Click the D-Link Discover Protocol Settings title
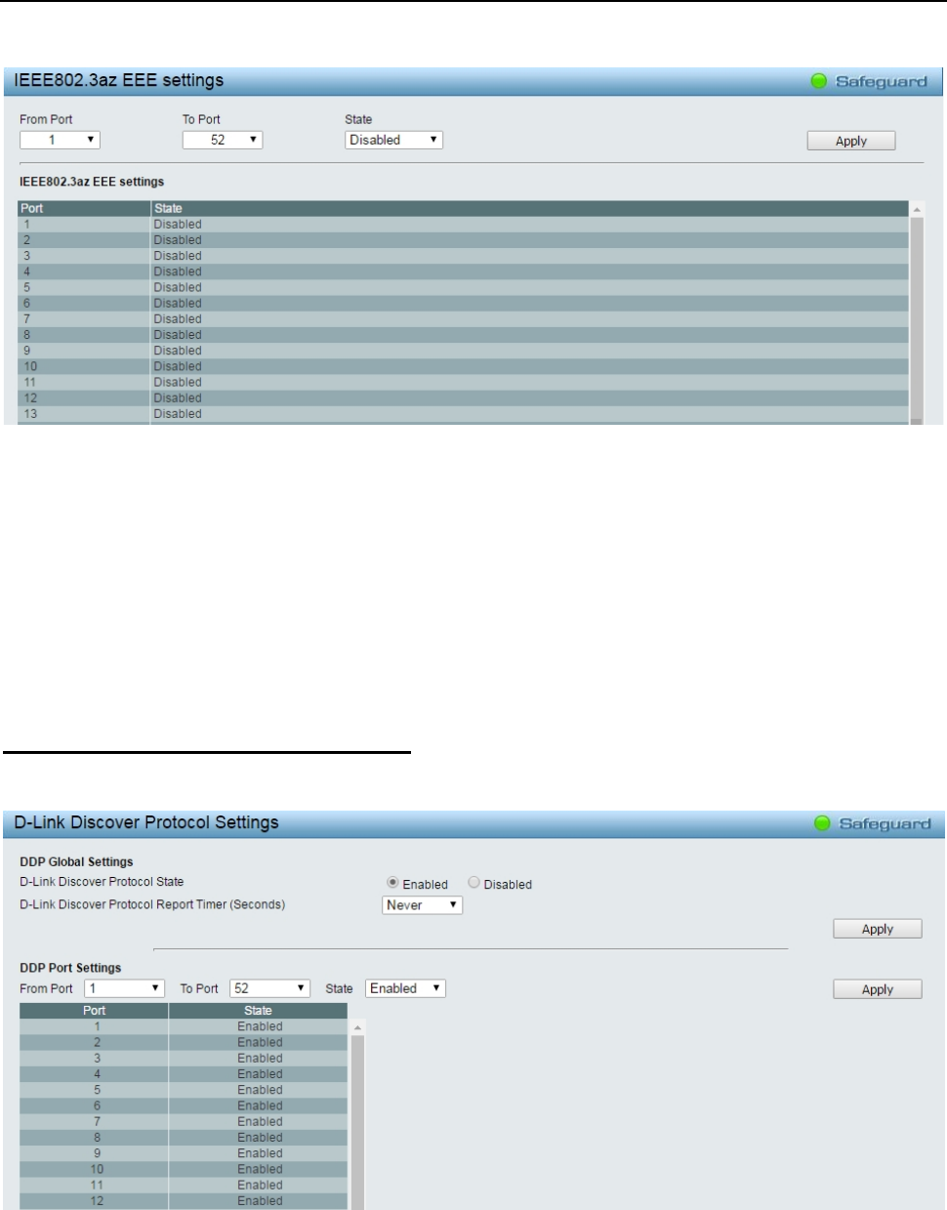 (x=146, y=822)
